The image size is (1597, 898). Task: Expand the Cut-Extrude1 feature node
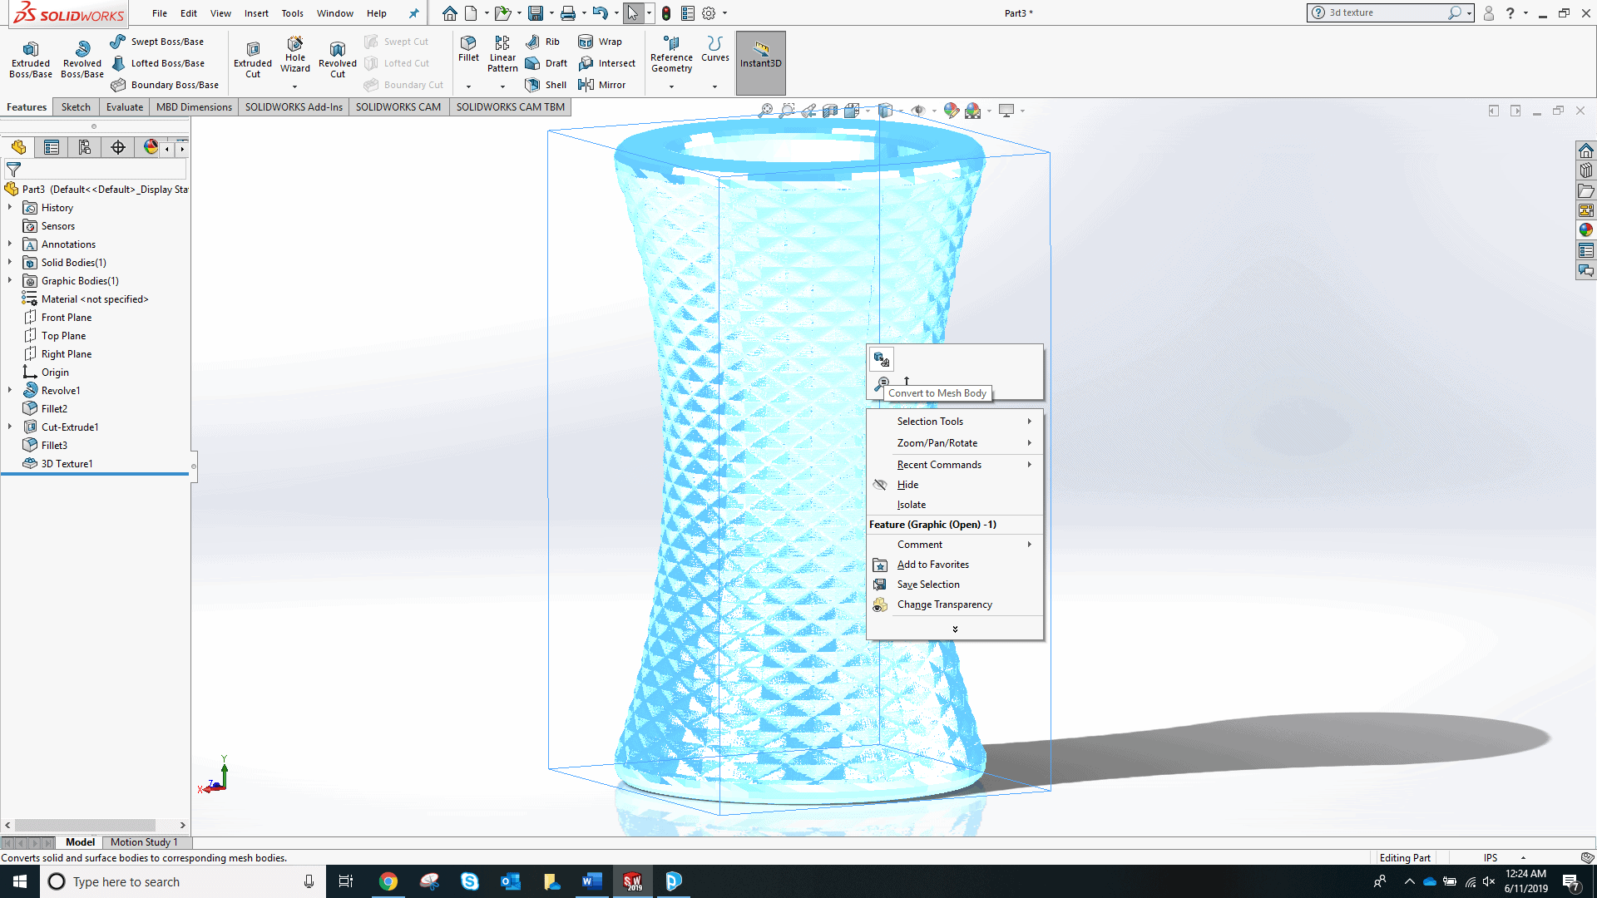point(10,427)
